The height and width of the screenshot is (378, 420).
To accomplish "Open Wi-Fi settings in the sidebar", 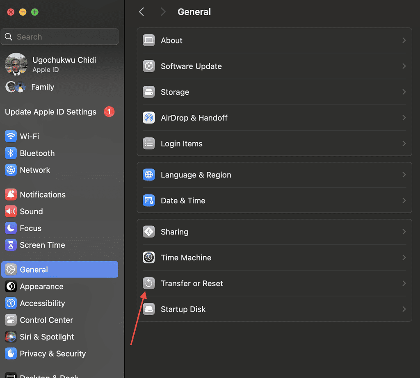I will 29,136.
